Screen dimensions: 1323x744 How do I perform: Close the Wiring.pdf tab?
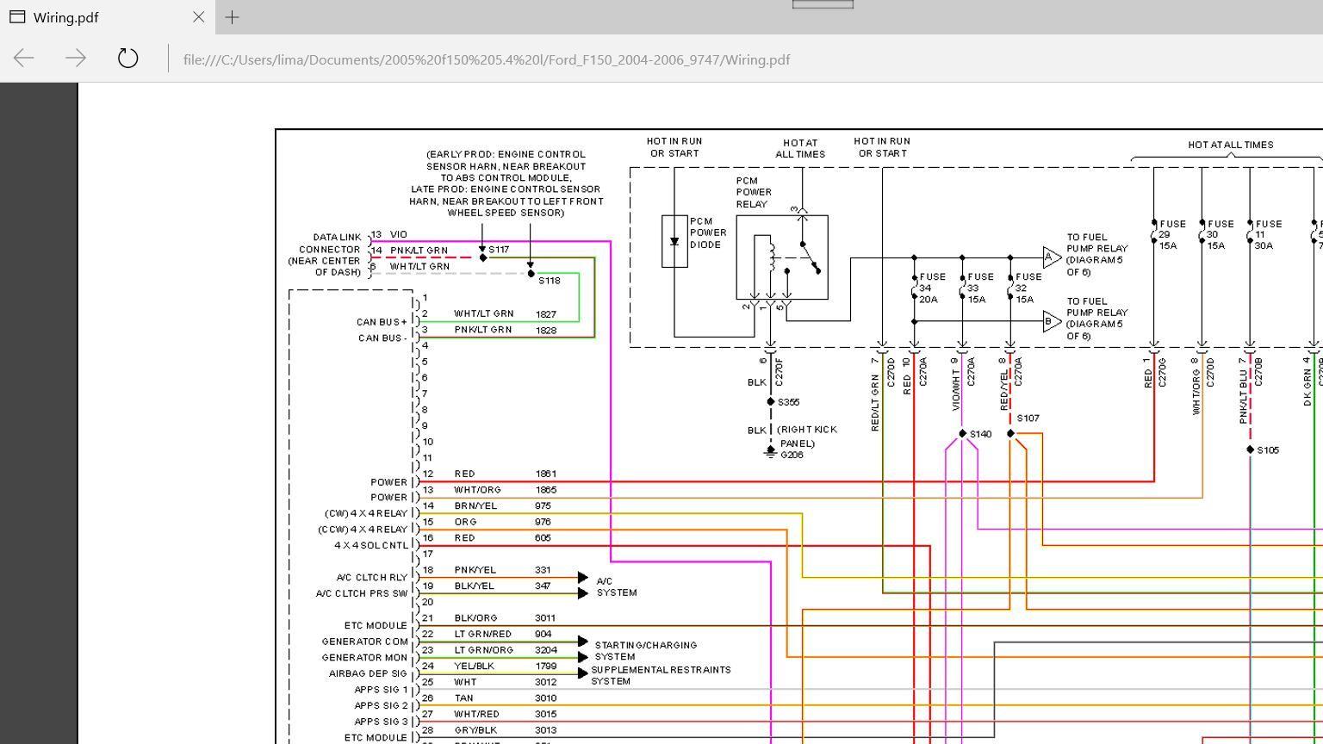click(198, 17)
